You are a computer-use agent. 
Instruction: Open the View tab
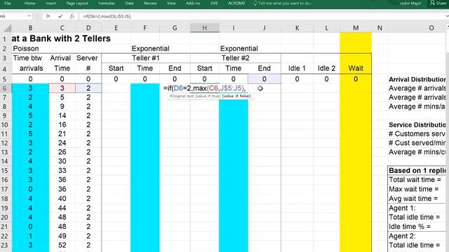click(x=171, y=3)
